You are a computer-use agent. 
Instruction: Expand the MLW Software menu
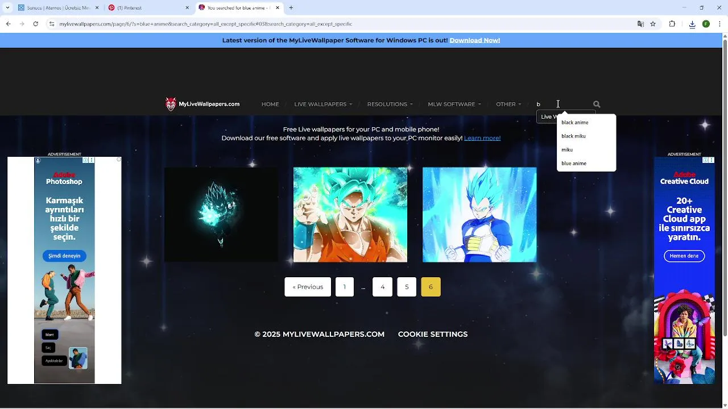pos(454,104)
